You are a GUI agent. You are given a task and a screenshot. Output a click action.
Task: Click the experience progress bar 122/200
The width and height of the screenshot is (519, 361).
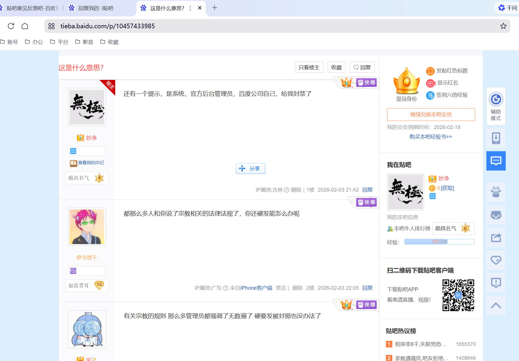(x=439, y=242)
